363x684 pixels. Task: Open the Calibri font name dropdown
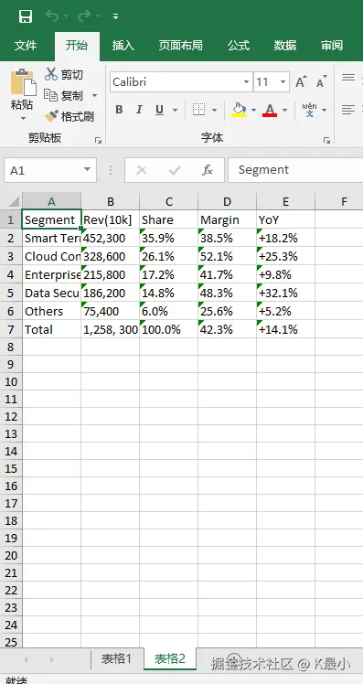[247, 82]
